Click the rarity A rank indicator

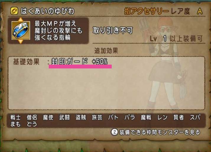coord(200,11)
